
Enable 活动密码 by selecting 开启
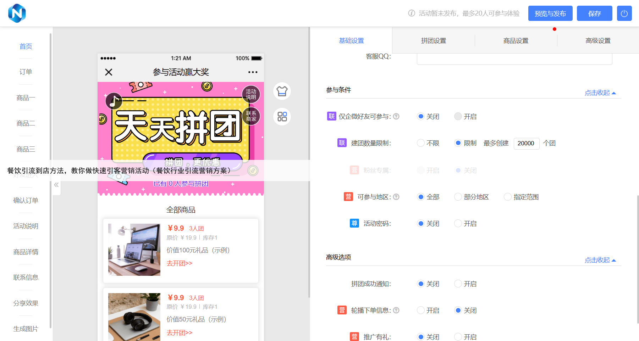[x=458, y=224]
